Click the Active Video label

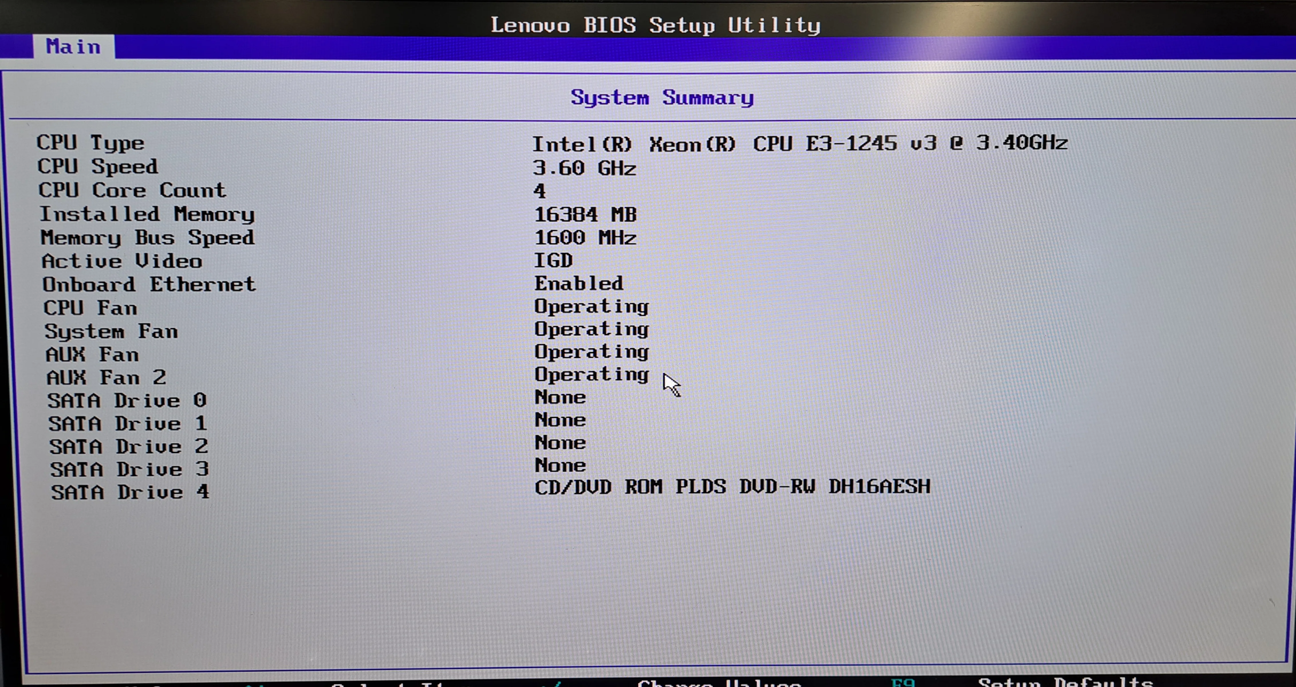coord(122,261)
